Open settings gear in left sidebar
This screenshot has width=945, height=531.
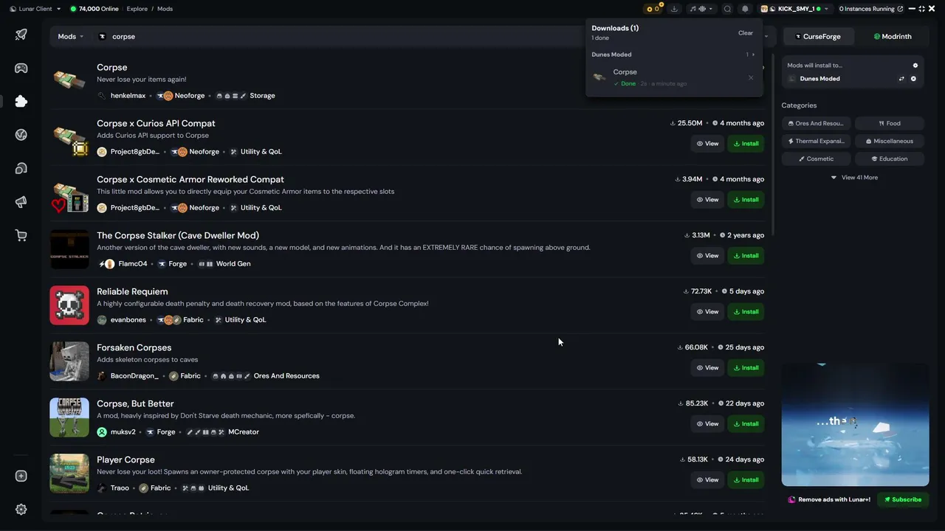[x=21, y=510]
